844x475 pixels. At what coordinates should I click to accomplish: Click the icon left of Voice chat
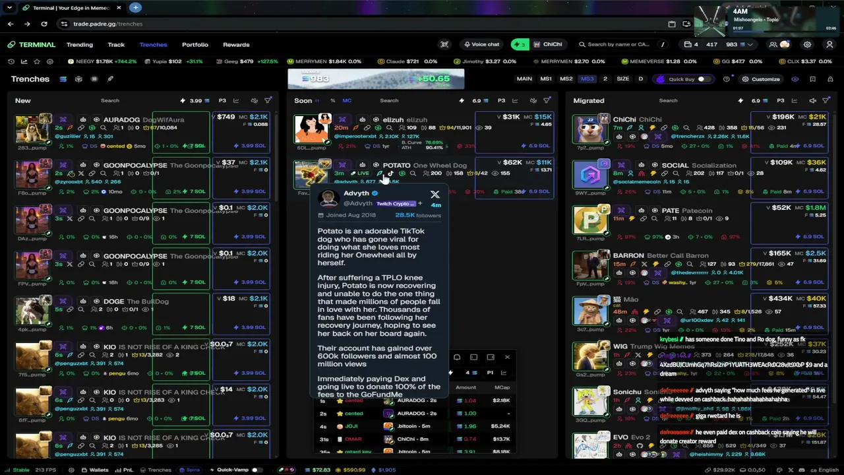(444, 45)
